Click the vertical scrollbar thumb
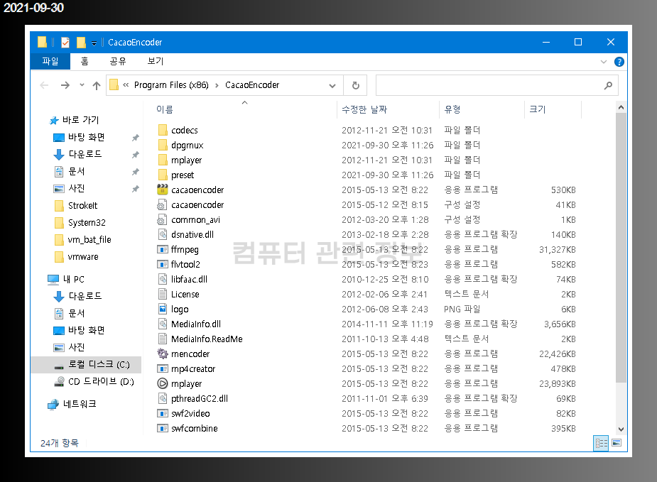The image size is (657, 482). (x=621, y=248)
